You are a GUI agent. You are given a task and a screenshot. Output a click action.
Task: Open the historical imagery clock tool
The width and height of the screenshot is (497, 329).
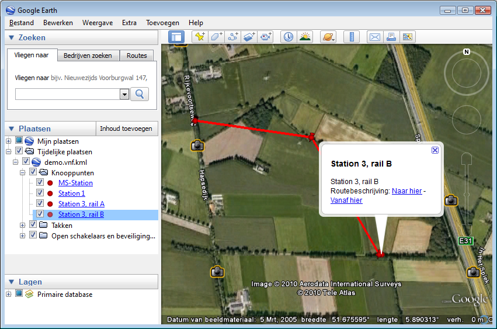289,37
